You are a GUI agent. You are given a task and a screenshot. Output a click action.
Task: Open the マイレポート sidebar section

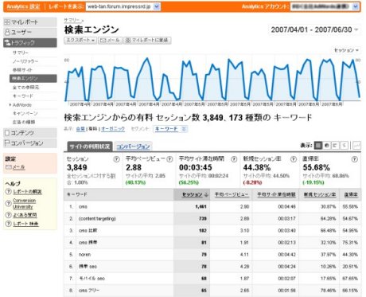coord(30,22)
